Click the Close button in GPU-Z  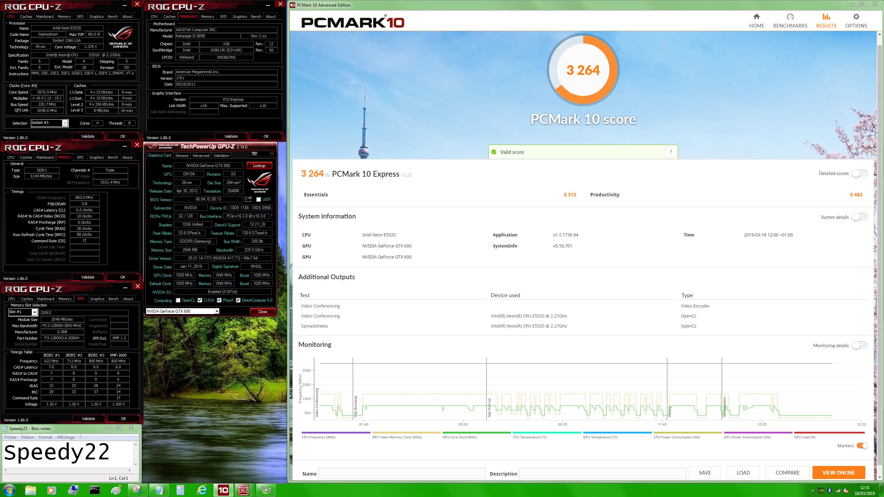[x=262, y=311]
